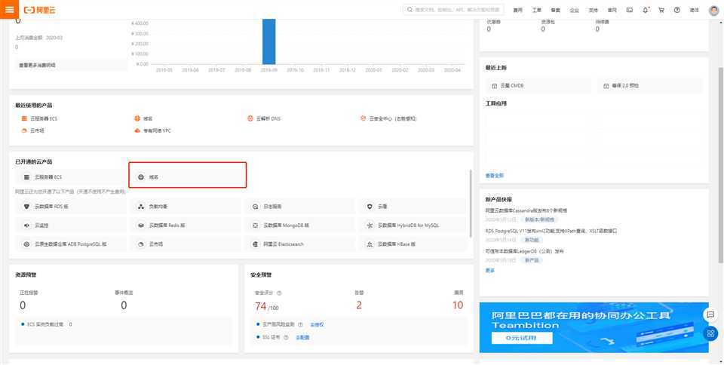This screenshot has width=724, height=365.
Task: Open the orange hamburger navigation menu
Action: [9, 9]
